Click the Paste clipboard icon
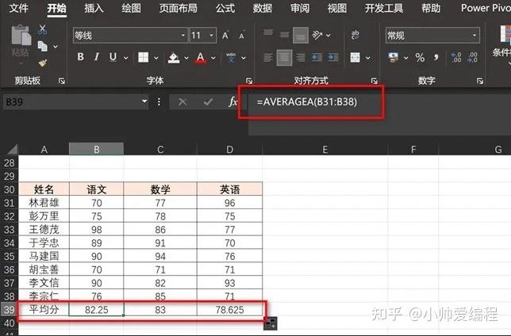511x336 pixels. coord(21,35)
